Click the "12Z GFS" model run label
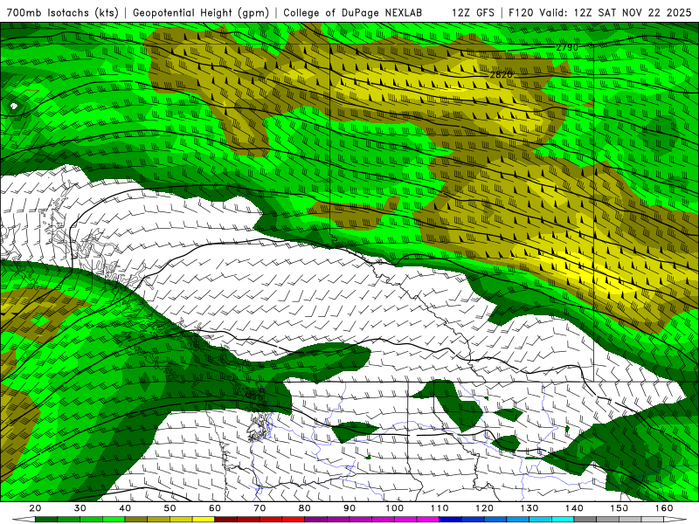Screen dimensions: 699x524 (x=474, y=12)
